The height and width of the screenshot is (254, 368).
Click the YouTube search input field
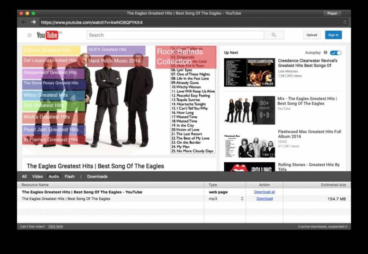[x=175, y=35]
